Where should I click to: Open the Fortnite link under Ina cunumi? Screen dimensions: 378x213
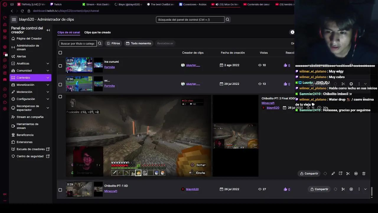coord(109,67)
